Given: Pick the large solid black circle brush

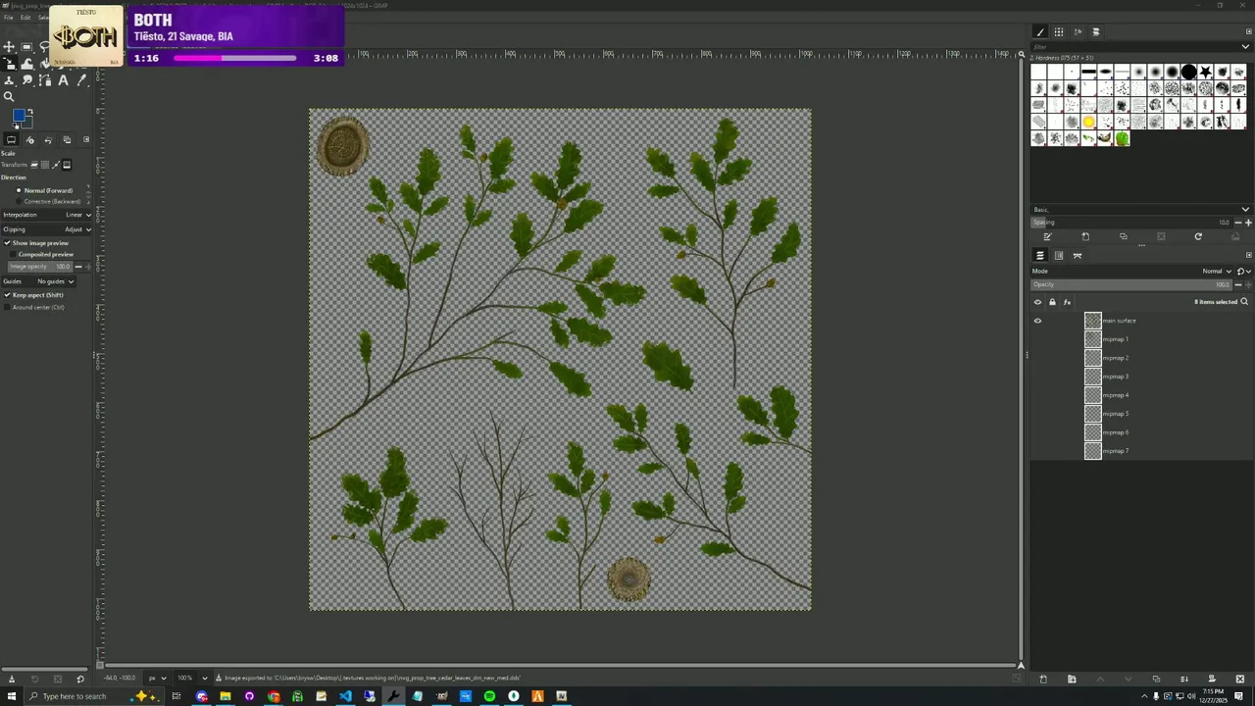Looking at the screenshot, I should (1188, 72).
